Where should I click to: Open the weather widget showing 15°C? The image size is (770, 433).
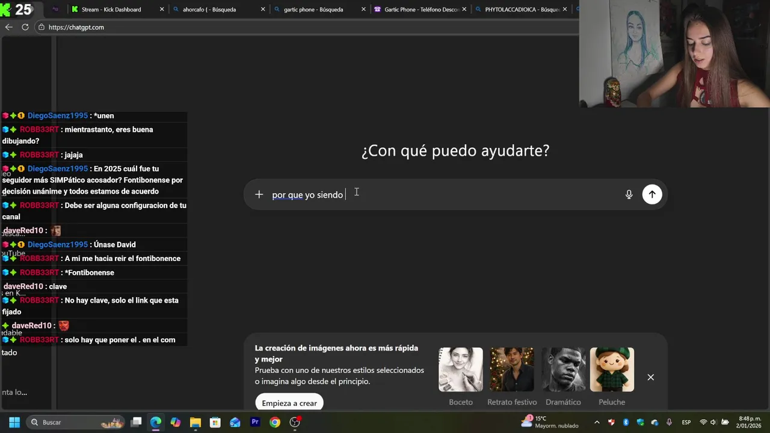pos(550,422)
